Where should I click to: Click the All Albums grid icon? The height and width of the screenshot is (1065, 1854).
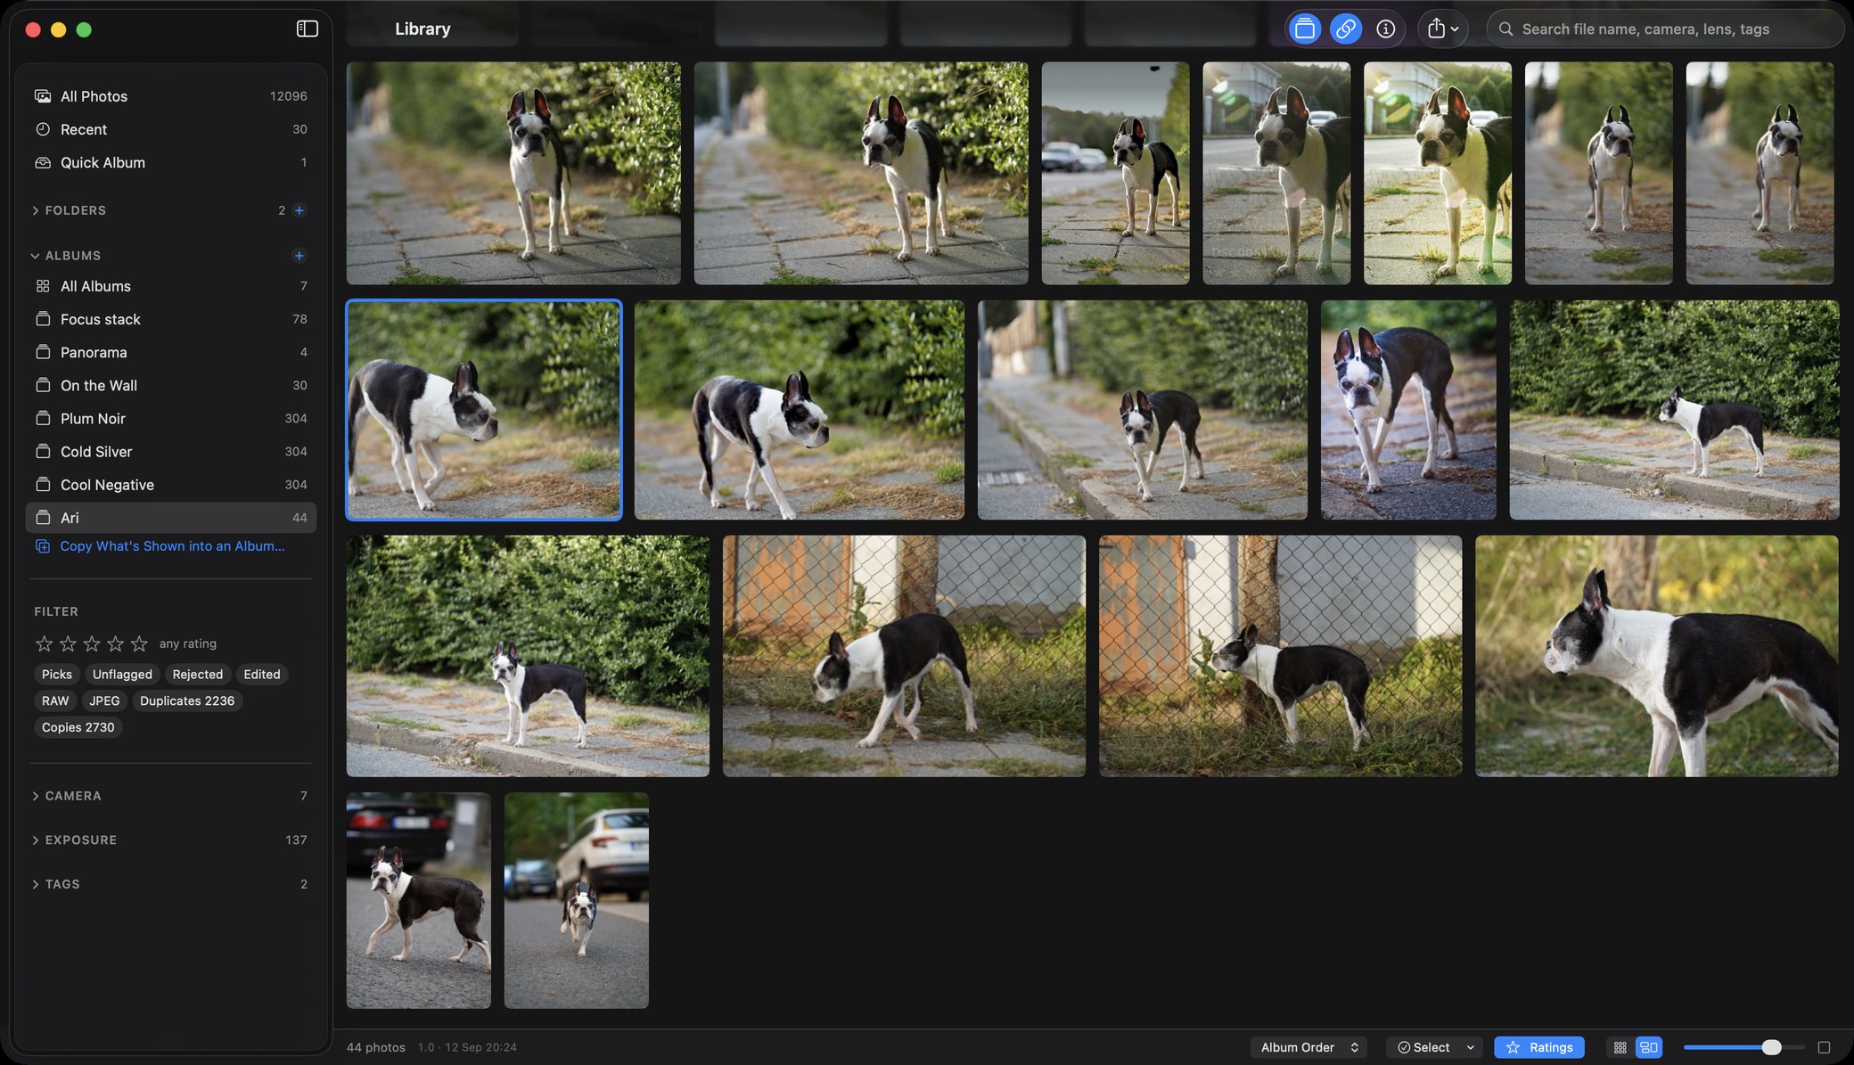[43, 286]
